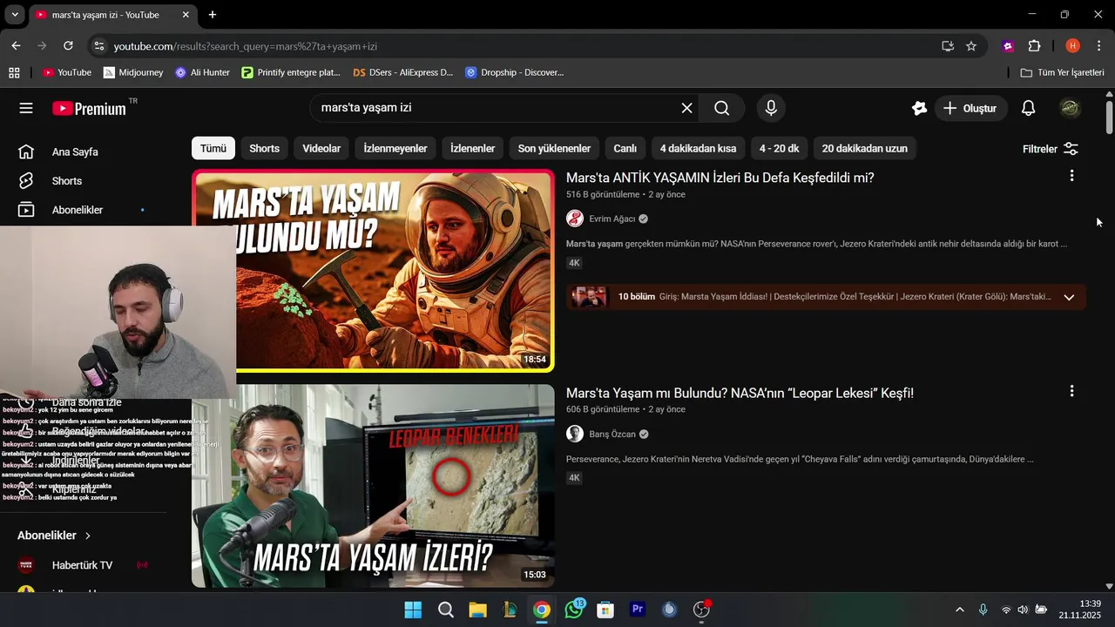
Task: Open DSers - AliExpress bookmark
Action: [x=402, y=72]
